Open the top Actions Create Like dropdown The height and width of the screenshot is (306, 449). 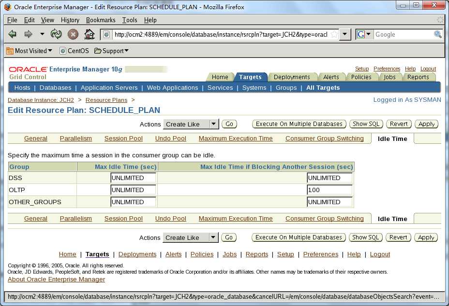[x=191, y=125]
